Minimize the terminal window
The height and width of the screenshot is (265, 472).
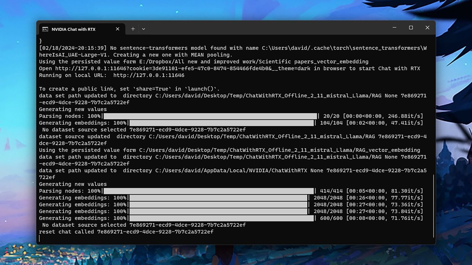(x=394, y=27)
